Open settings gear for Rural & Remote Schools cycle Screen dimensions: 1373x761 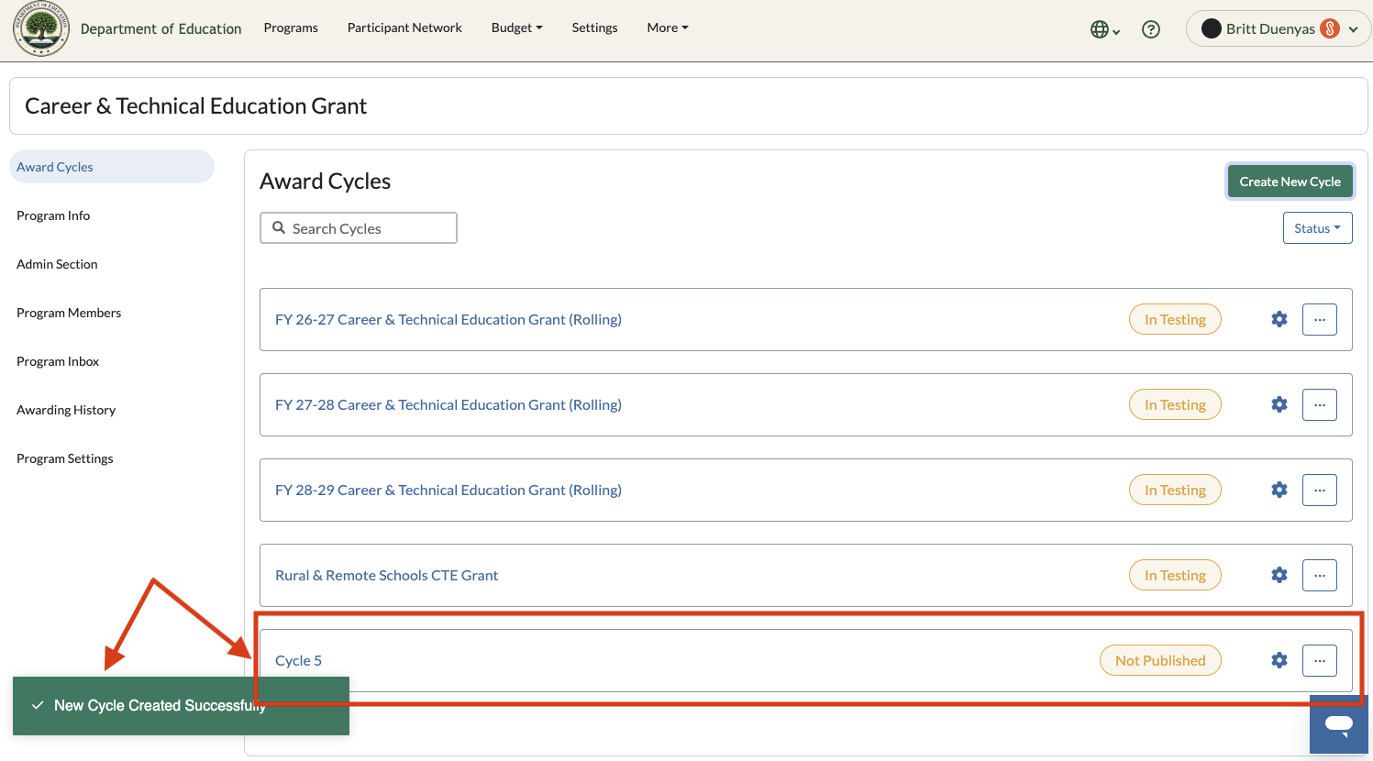(1279, 575)
